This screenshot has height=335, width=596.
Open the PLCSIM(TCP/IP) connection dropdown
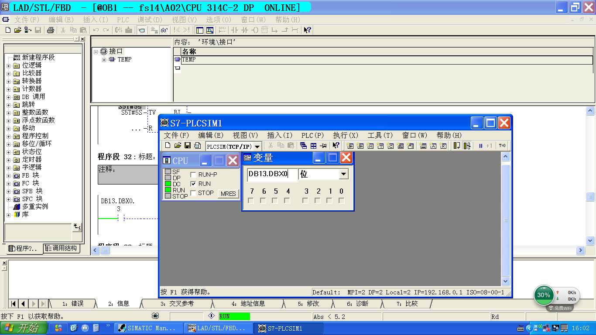pos(257,147)
